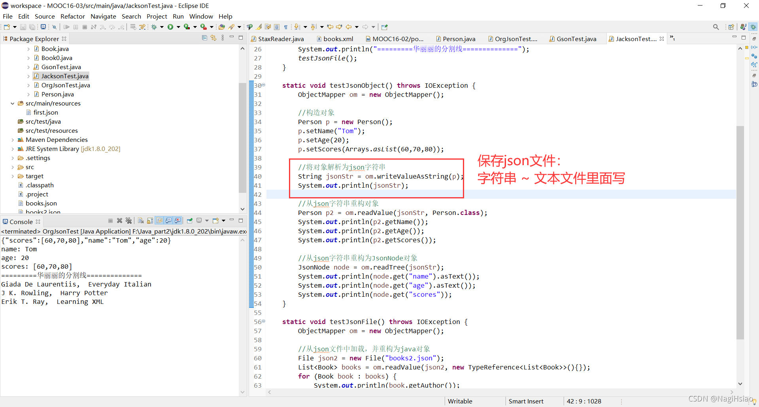This screenshot has width=759, height=407.
Task: Click the Package Explorer vertical scrollbar
Action: click(x=242, y=137)
